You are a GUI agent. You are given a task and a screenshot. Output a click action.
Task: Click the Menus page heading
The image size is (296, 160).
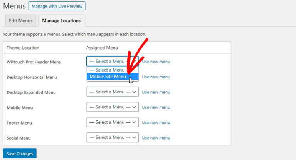point(14,7)
